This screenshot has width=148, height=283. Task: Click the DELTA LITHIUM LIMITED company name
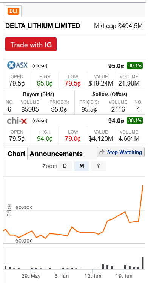coord(43,26)
